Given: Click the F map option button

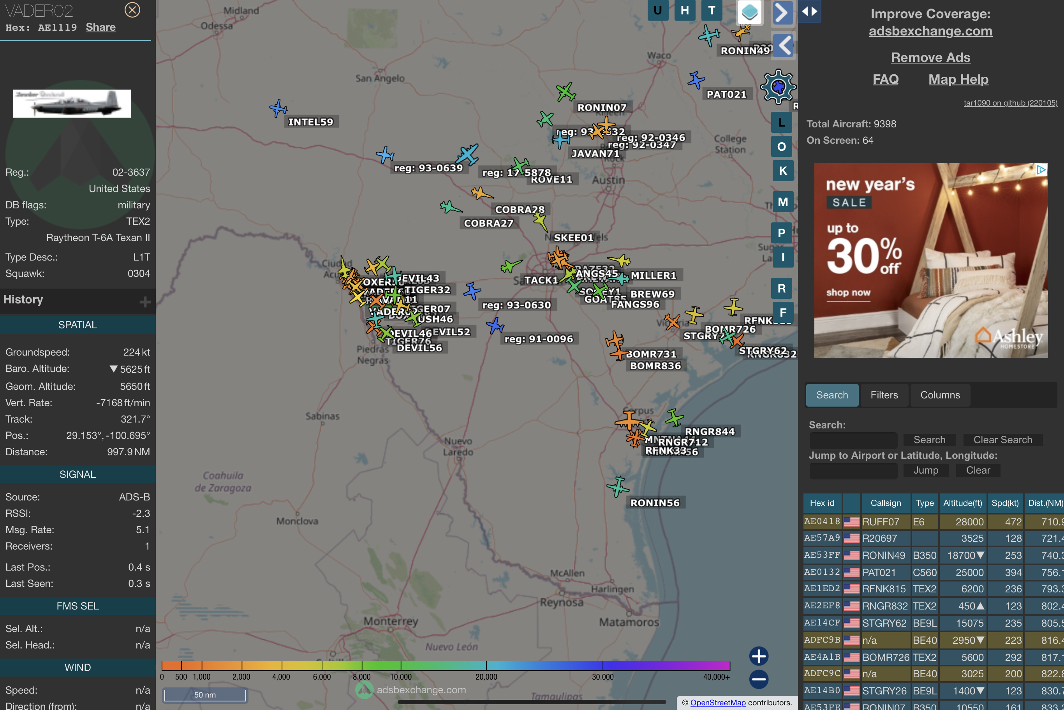Looking at the screenshot, I should click(x=783, y=312).
